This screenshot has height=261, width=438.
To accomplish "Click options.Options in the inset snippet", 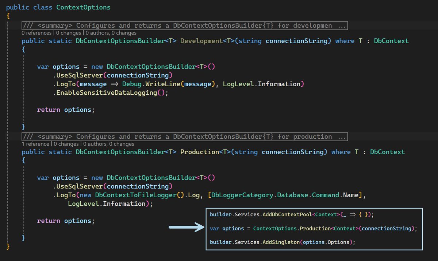I will pos(326,242).
